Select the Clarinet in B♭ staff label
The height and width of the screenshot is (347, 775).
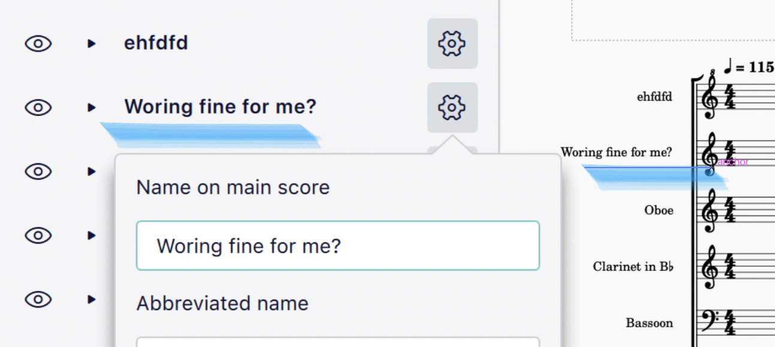click(632, 267)
